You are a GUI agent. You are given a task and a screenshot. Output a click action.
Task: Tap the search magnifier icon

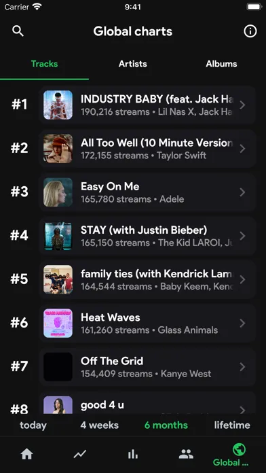coord(18,31)
